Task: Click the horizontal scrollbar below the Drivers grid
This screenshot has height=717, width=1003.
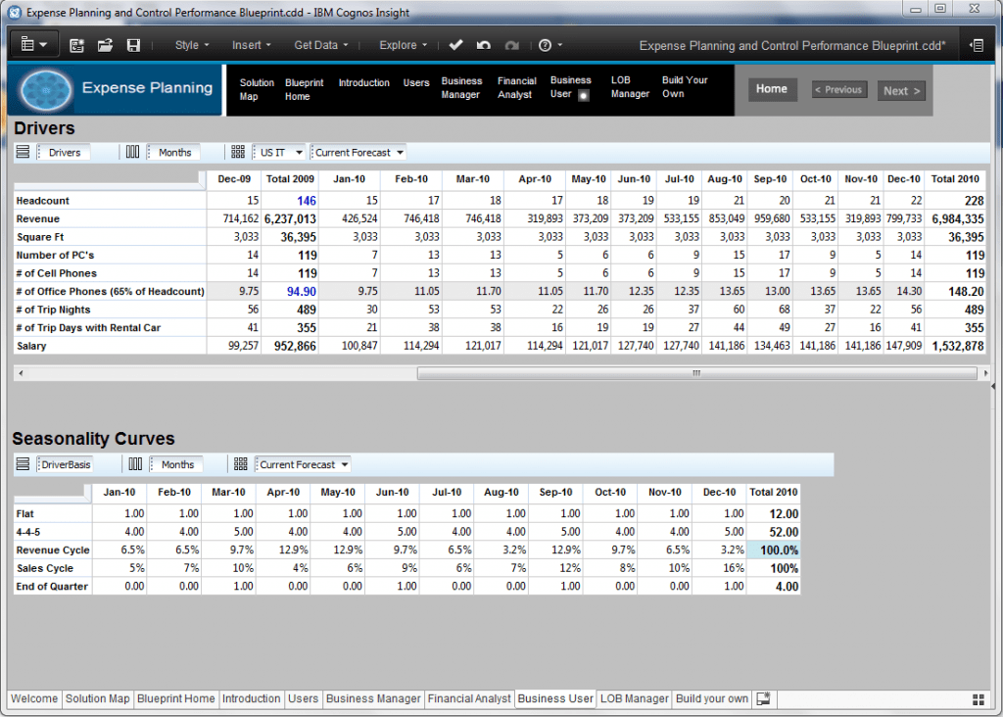Action: click(695, 373)
